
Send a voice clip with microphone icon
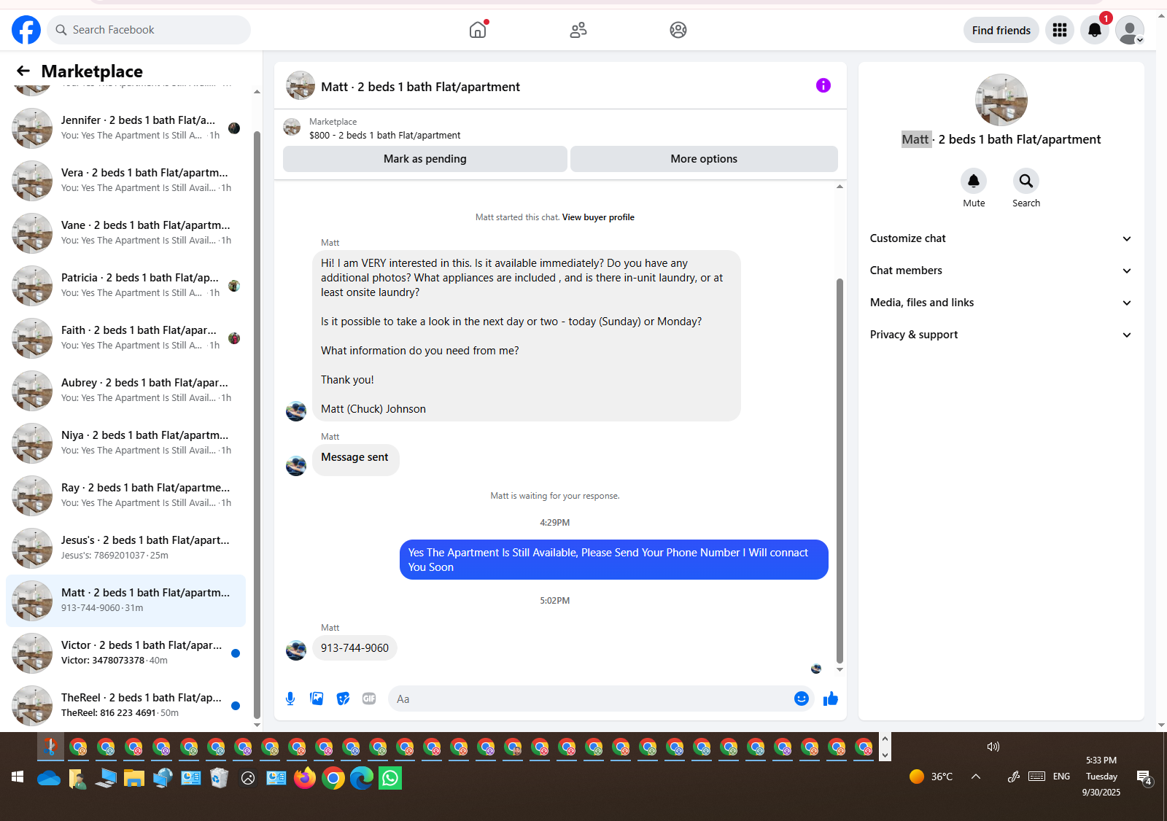tap(290, 699)
